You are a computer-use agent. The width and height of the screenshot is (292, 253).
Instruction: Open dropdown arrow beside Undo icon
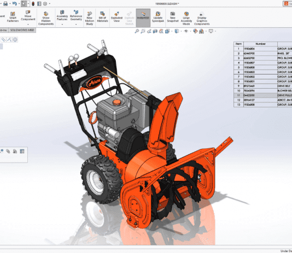(19, 4)
